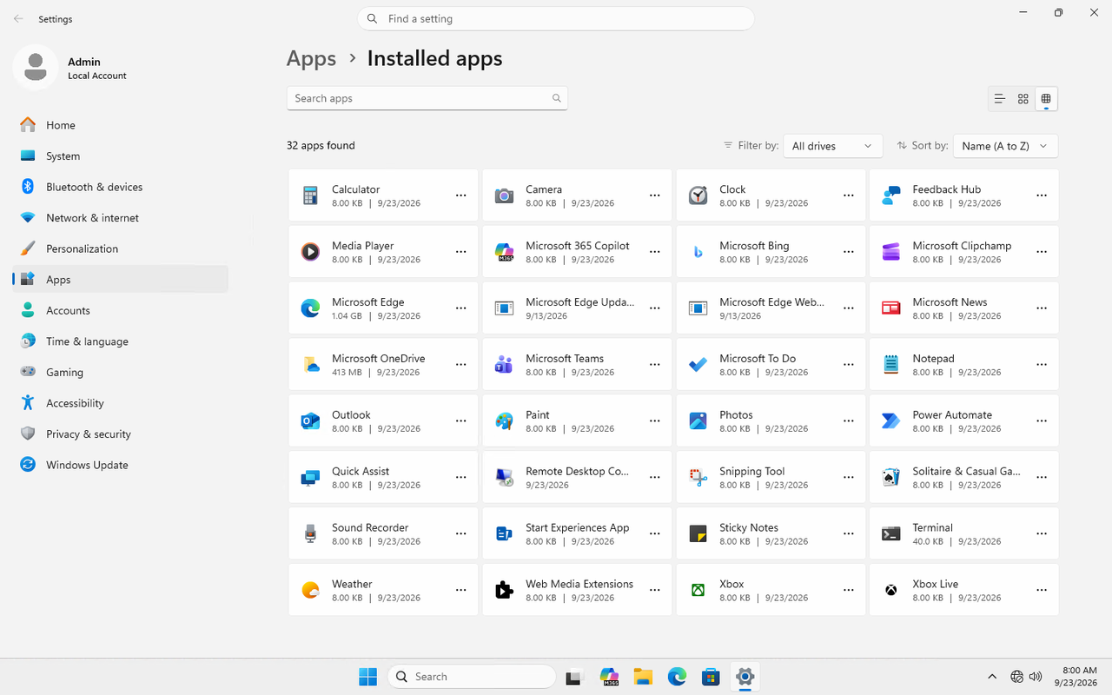Click the Microsoft Edge app icon in list
The width and height of the screenshot is (1112, 695).
click(x=310, y=308)
